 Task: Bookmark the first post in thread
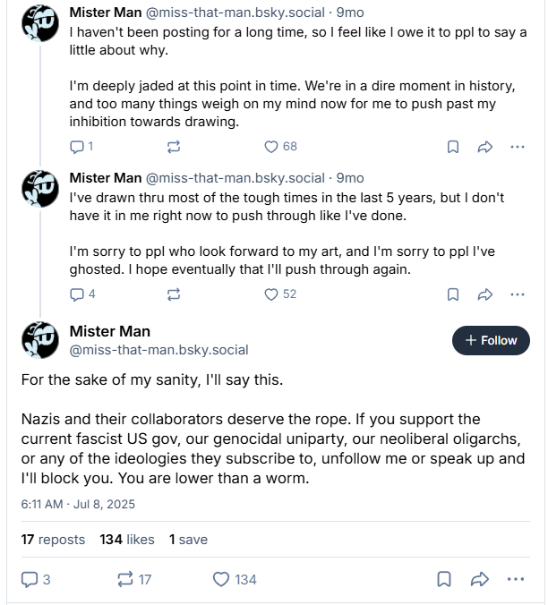453,146
